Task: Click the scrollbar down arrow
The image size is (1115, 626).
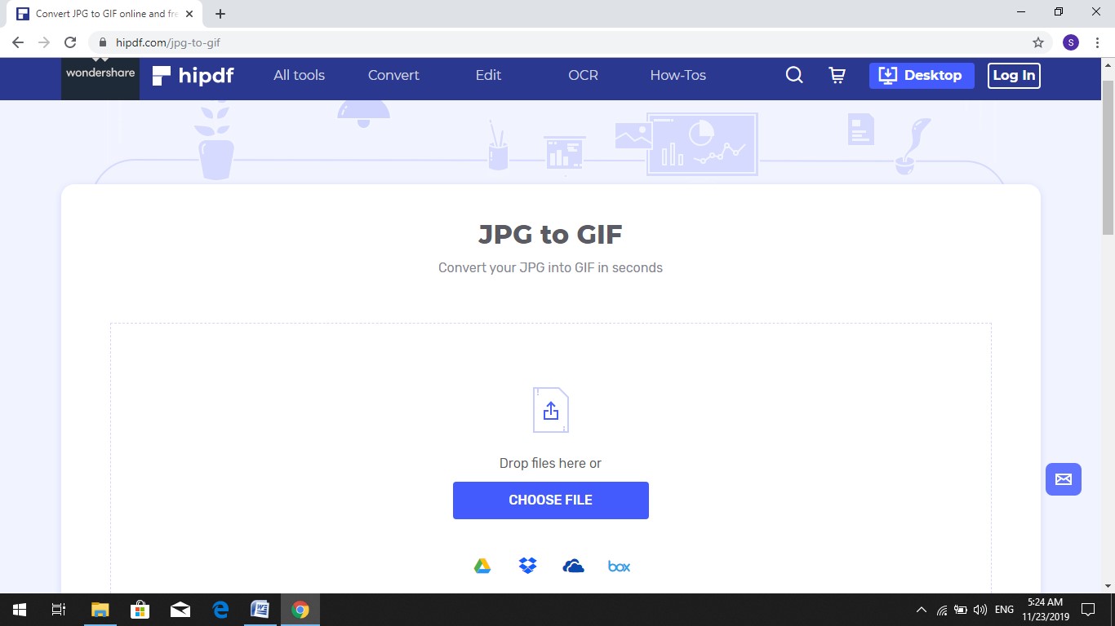Action: 1108,585
